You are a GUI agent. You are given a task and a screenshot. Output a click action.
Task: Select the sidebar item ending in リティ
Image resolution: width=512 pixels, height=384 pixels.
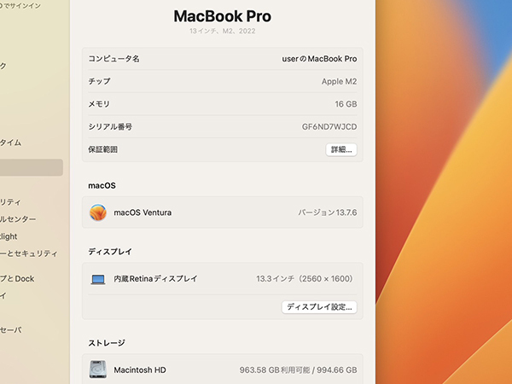[x=10, y=202]
